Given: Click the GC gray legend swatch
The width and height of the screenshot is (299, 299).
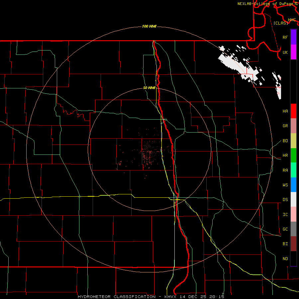Looking at the screenshot, I should 293,229.
